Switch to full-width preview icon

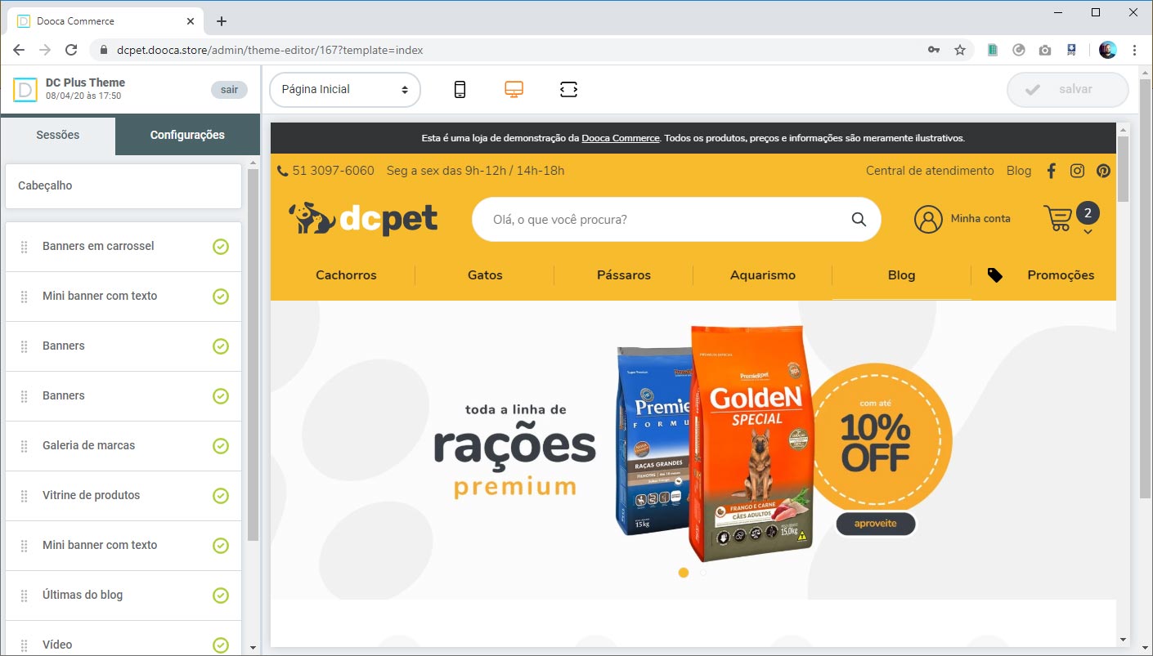click(568, 90)
